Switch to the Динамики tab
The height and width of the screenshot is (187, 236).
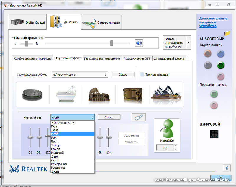(x=63, y=22)
